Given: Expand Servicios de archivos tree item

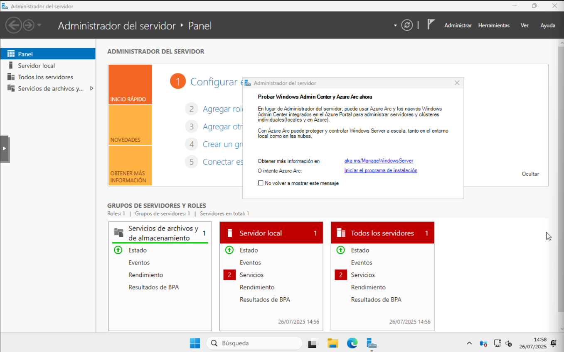Looking at the screenshot, I should [x=91, y=88].
